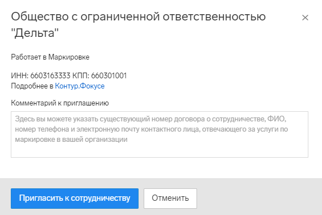
Task: Click the placeholder text inside the comment box
Action: click(152, 129)
